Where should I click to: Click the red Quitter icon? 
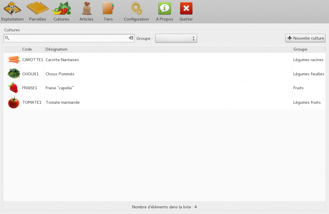coord(186,9)
